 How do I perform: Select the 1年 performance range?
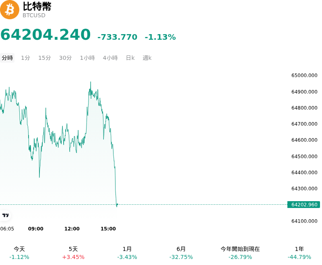299,253
